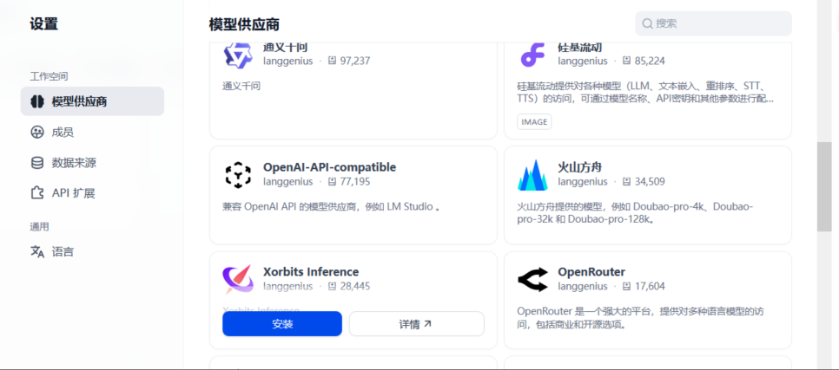Click langgenius author on 通义千问 card
The image size is (839, 370).
tap(287, 61)
